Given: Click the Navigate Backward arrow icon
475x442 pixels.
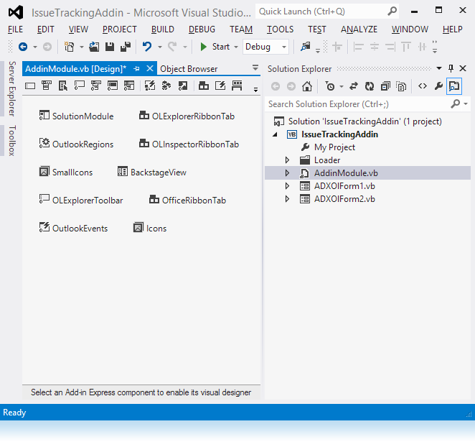Looking at the screenshot, I should click(23, 47).
